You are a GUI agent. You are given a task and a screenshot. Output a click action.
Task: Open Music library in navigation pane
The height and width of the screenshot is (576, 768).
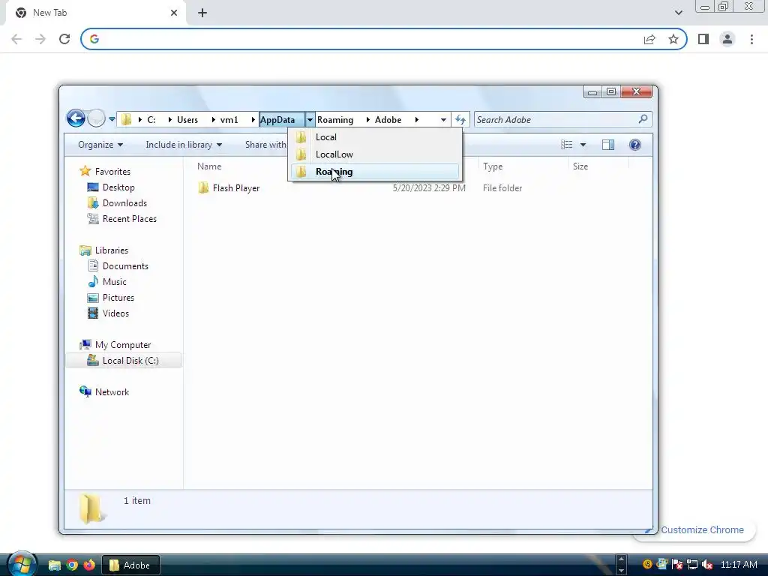tap(114, 282)
